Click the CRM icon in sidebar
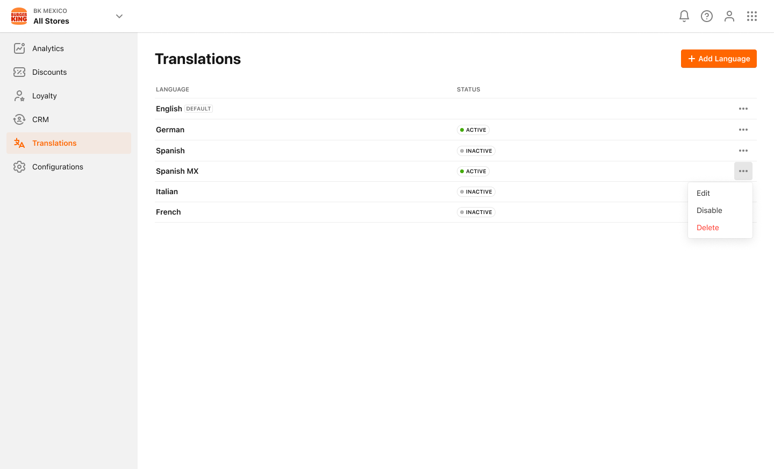The image size is (774, 469). coord(19,119)
